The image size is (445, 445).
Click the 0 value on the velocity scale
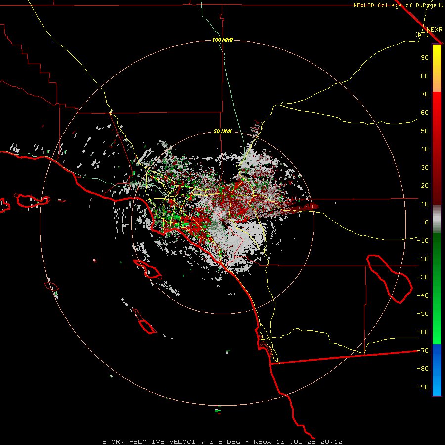tap(427, 222)
